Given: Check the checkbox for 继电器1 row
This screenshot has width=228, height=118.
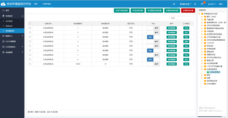Looking at the screenshot, I should (x=30, y=28).
